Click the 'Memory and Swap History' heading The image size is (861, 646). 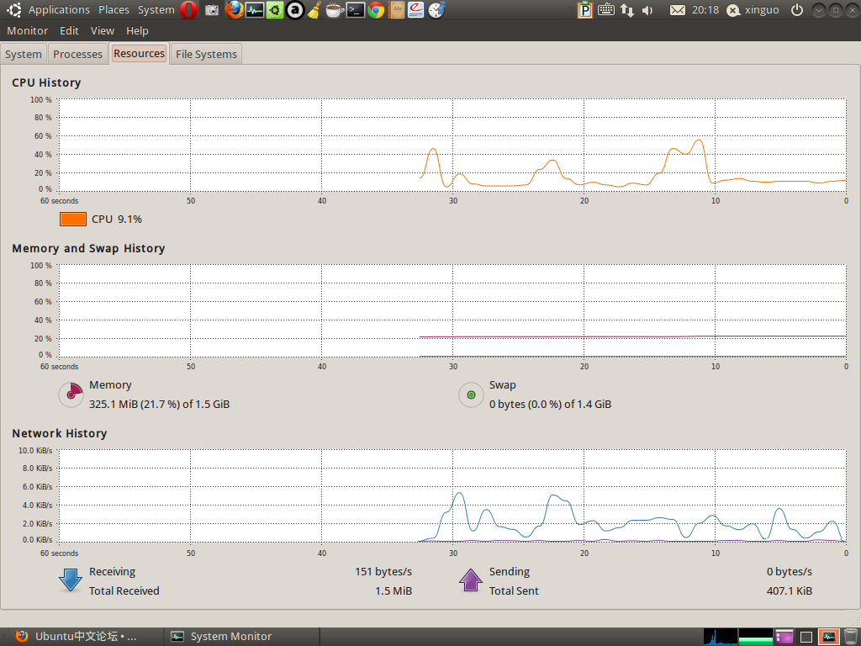[x=88, y=248]
